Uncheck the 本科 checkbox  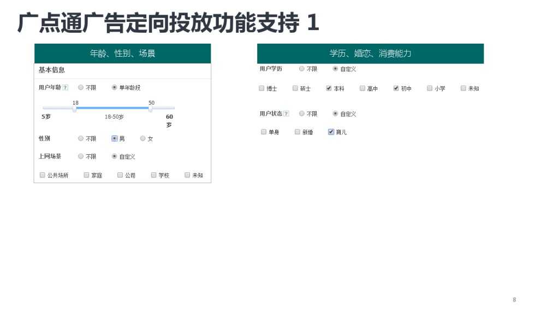(x=329, y=88)
